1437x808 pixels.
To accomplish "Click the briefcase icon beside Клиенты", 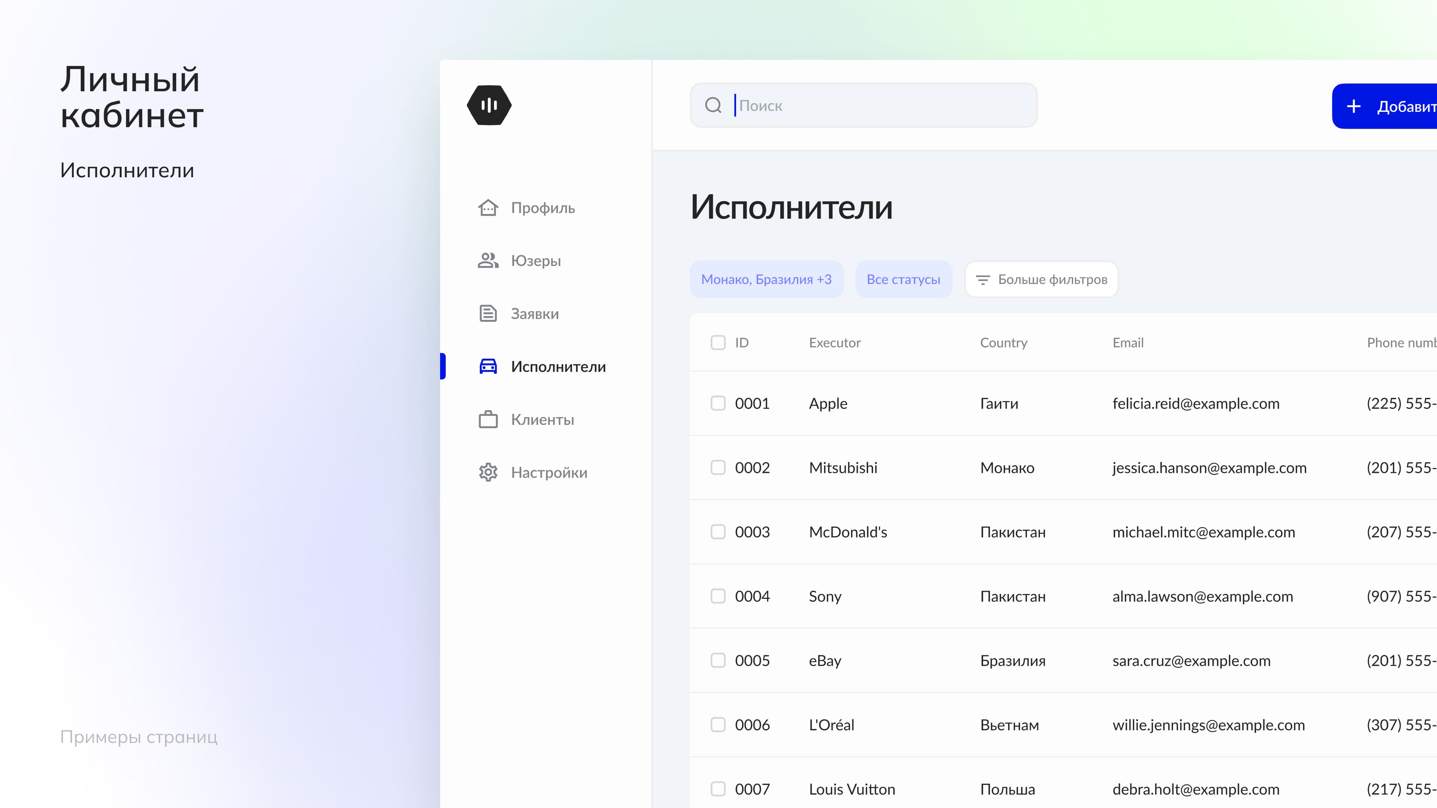I will click(488, 419).
